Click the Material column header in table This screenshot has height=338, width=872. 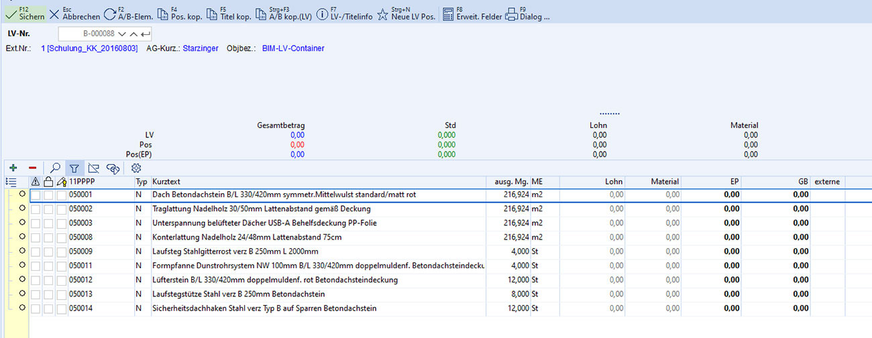point(654,182)
